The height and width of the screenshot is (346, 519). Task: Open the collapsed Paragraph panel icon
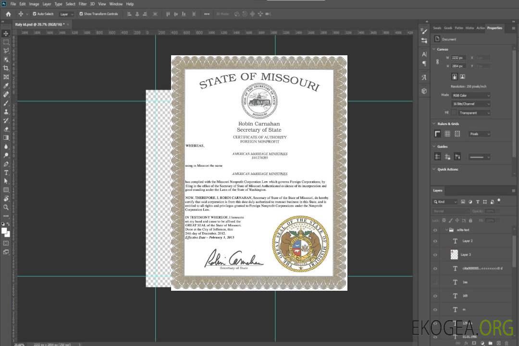[424, 63]
